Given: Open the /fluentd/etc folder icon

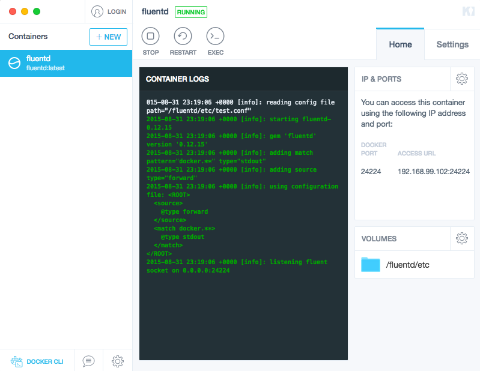Looking at the screenshot, I should [371, 265].
